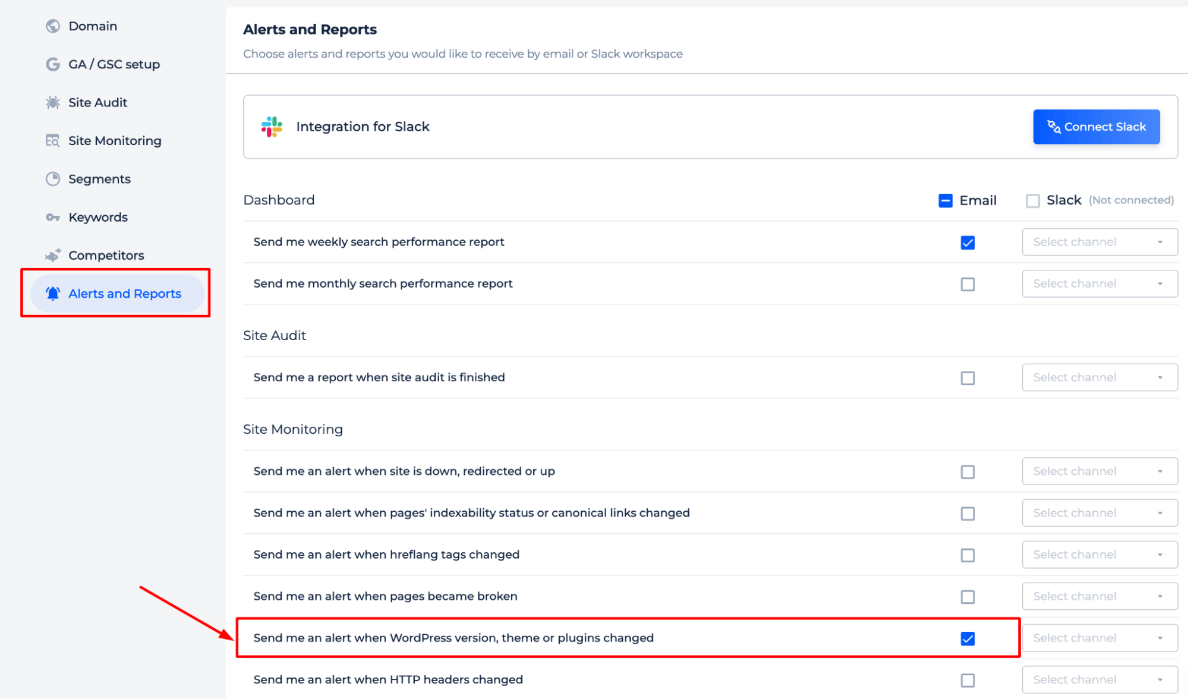Open Select channel dropdown for HTTP headers alert
The image size is (1188, 699).
[1099, 679]
